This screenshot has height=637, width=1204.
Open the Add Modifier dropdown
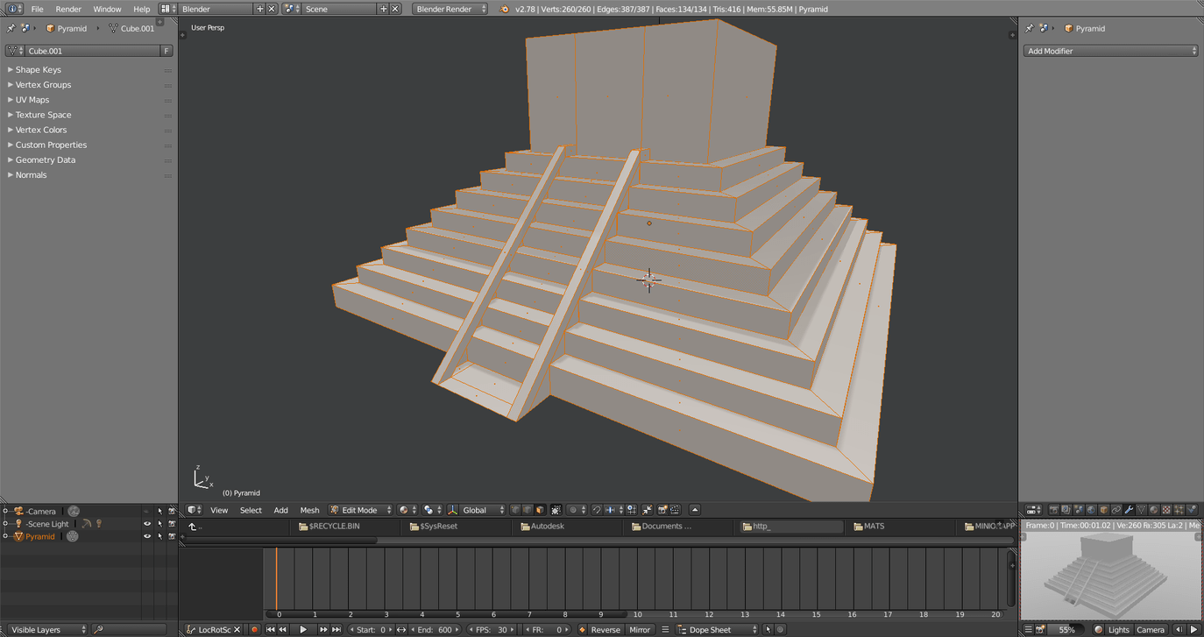pyautogui.click(x=1110, y=51)
